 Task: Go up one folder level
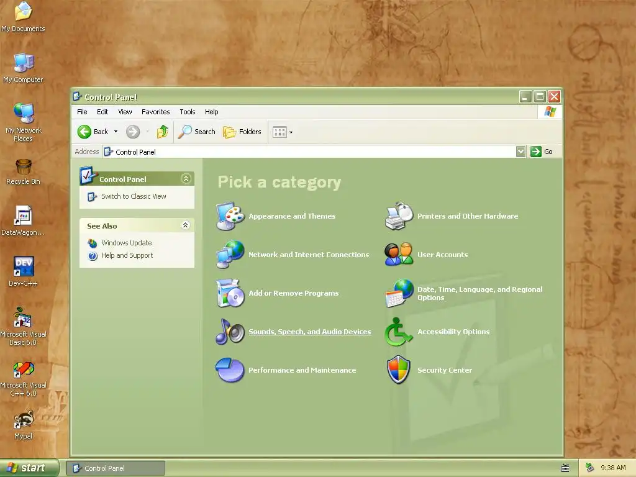coord(163,132)
